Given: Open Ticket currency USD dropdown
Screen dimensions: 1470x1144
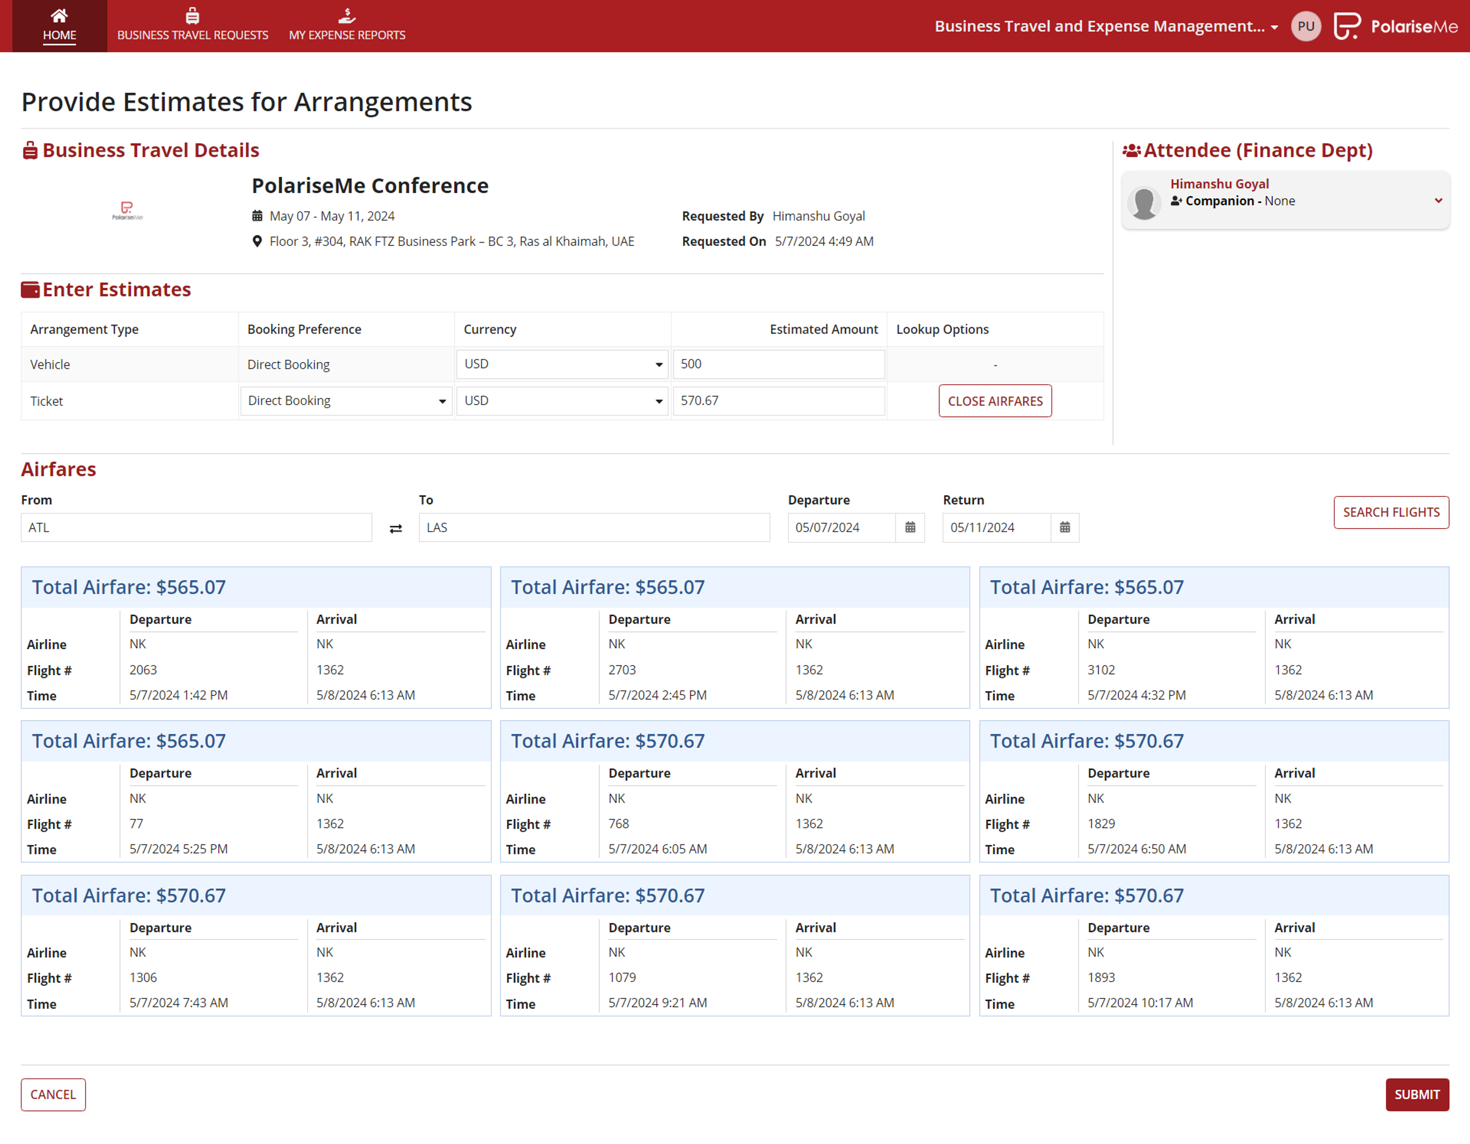Looking at the screenshot, I should 562,401.
